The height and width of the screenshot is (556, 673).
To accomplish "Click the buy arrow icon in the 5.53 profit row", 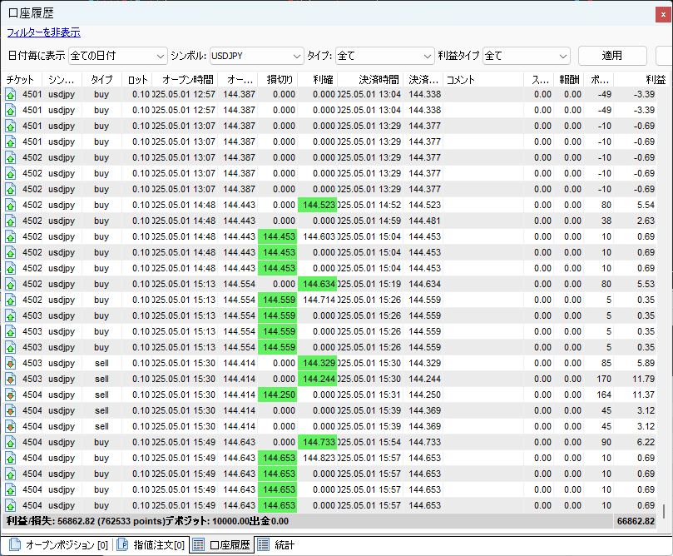I will pos(10,284).
